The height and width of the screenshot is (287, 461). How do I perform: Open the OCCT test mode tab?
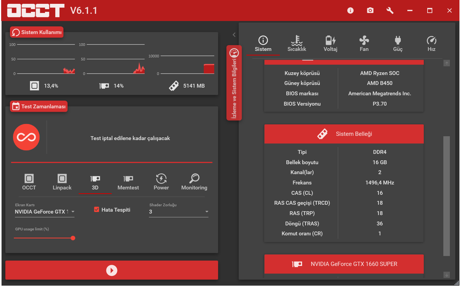pyautogui.click(x=29, y=181)
